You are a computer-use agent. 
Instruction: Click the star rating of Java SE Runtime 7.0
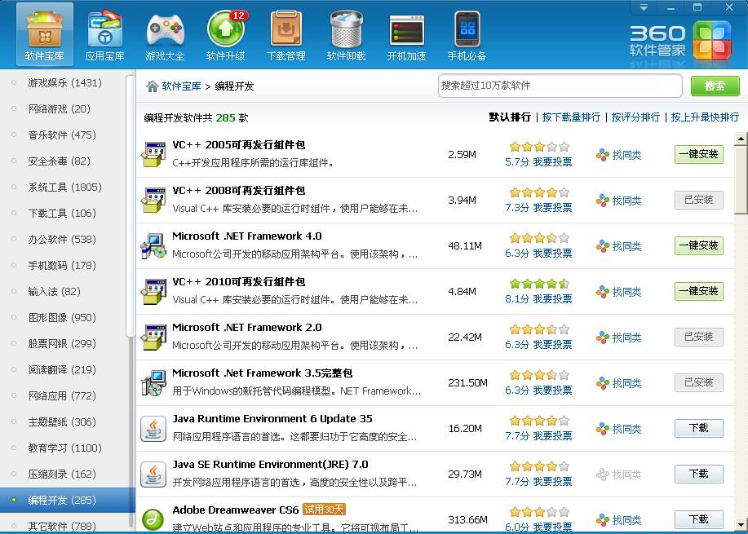[539, 467]
